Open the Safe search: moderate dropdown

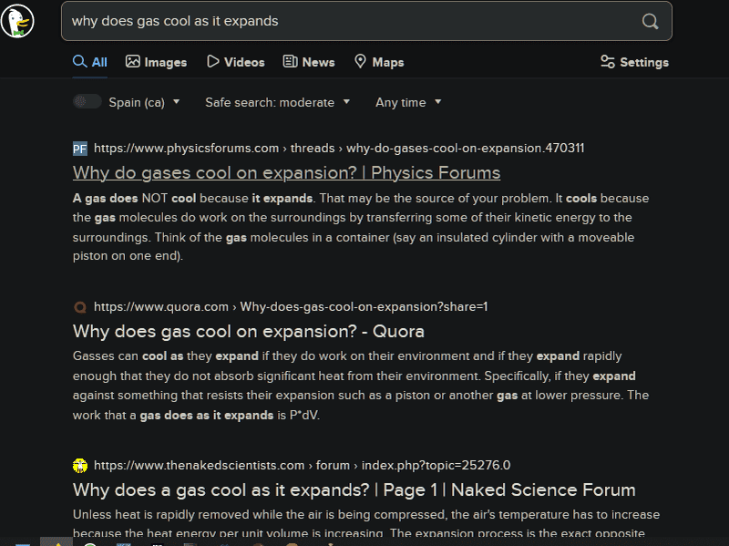pos(277,102)
